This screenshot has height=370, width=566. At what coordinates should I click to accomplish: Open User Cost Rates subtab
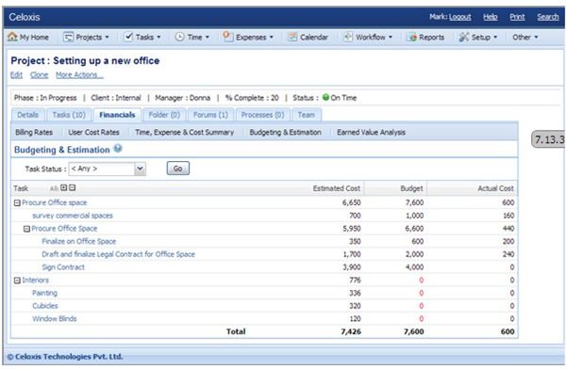pyautogui.click(x=93, y=132)
